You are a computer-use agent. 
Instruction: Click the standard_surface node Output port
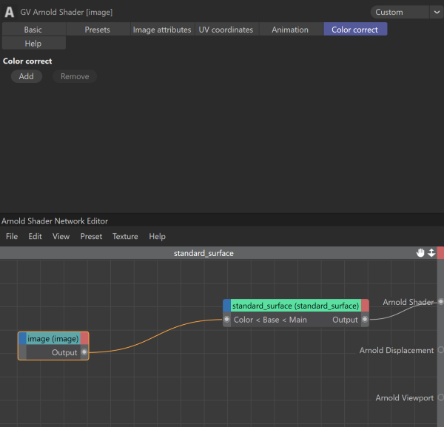(x=365, y=320)
